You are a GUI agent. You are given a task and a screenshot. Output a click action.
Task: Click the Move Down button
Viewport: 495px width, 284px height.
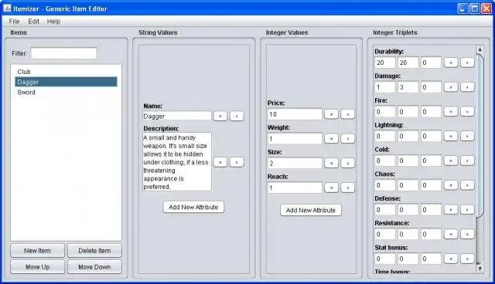click(94, 267)
